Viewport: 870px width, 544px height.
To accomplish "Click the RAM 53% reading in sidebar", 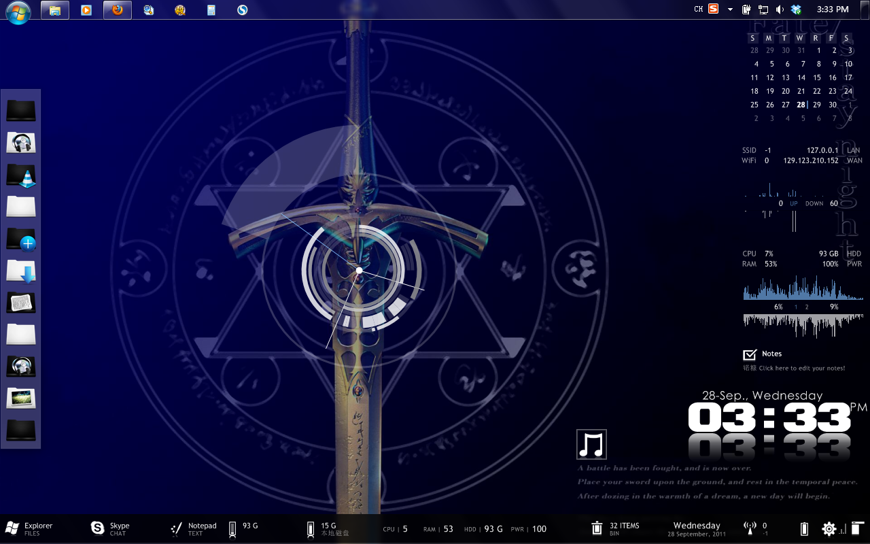I will 771,264.
